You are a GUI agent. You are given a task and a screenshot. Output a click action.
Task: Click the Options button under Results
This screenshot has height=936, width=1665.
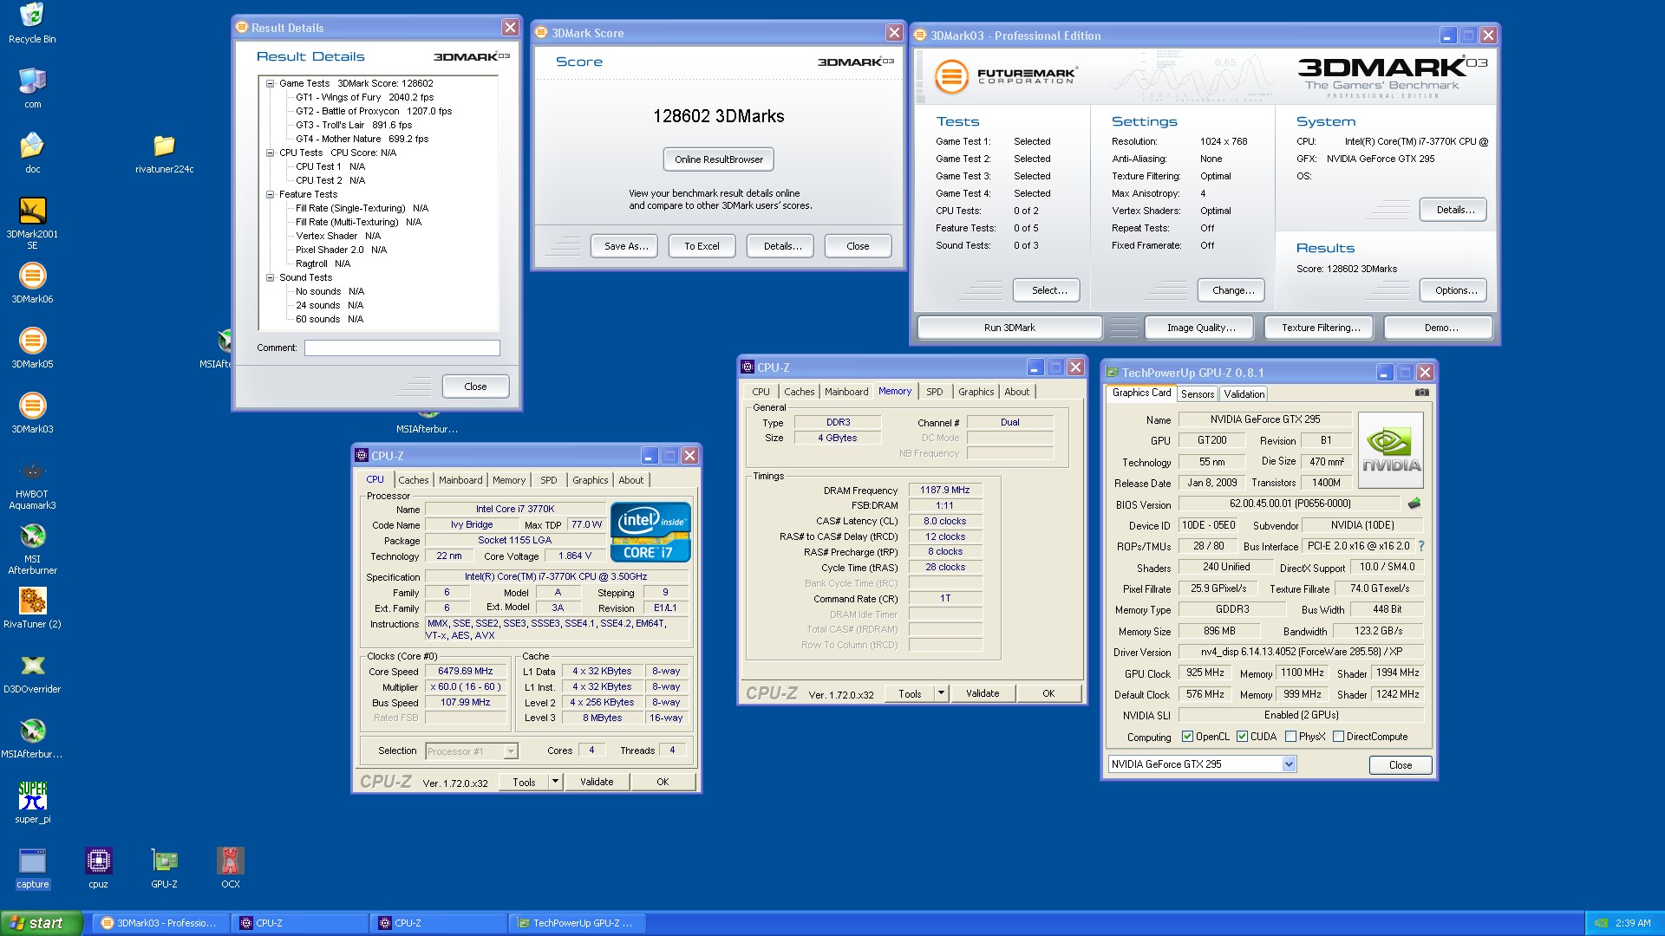tap(1453, 290)
